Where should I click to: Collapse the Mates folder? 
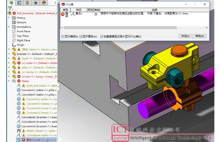point(9,81)
